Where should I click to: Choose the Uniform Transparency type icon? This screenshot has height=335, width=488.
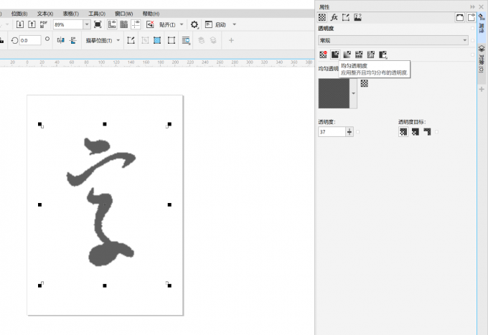[334, 55]
